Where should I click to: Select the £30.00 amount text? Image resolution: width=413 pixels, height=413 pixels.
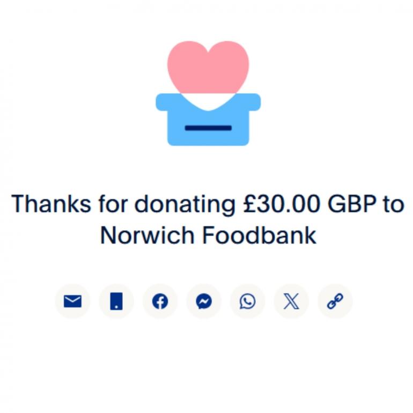(x=282, y=204)
